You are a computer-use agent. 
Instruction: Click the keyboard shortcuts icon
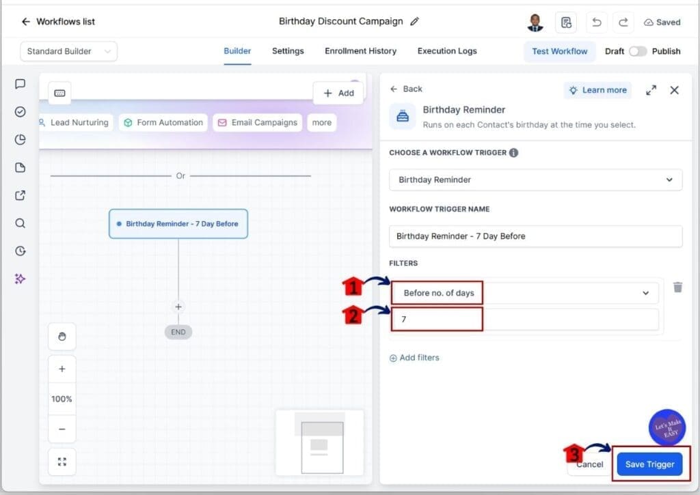60,93
